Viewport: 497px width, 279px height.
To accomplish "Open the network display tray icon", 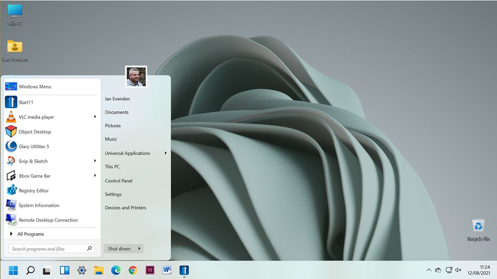I will click(x=449, y=270).
